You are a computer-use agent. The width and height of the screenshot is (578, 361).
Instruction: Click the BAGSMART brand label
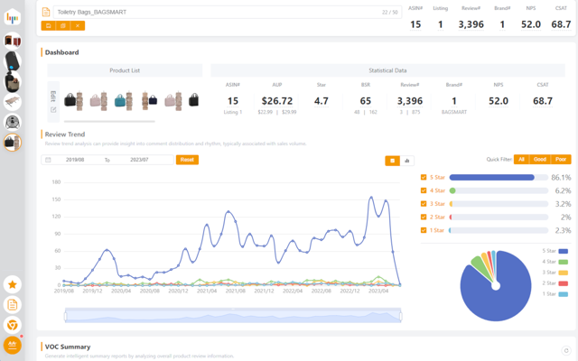click(x=454, y=112)
